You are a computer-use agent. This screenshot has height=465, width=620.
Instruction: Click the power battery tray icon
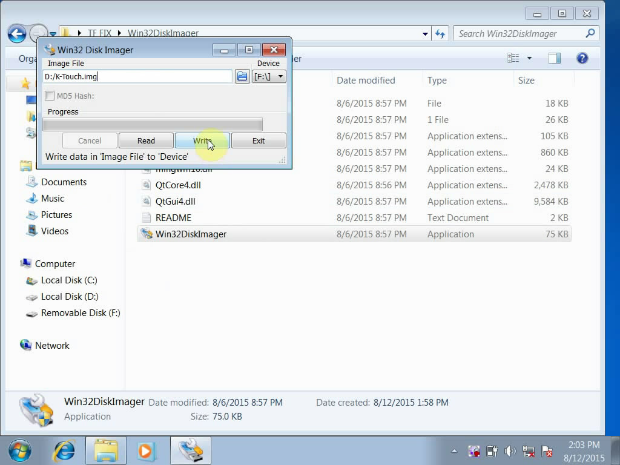[492, 450]
